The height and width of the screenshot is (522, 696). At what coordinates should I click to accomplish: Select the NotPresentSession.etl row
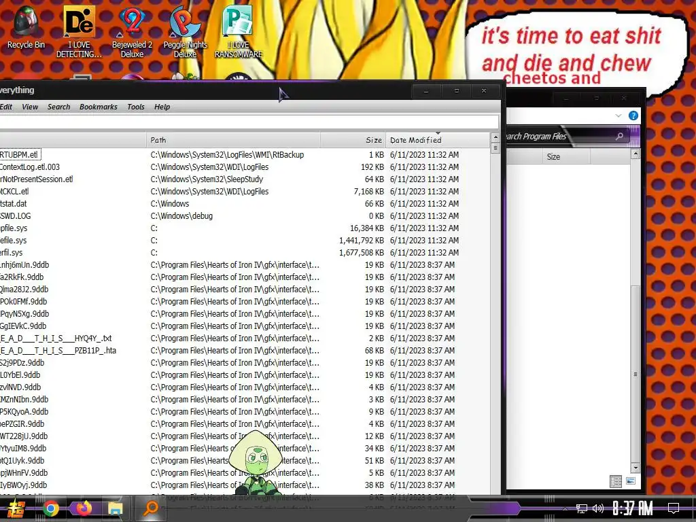[245, 179]
